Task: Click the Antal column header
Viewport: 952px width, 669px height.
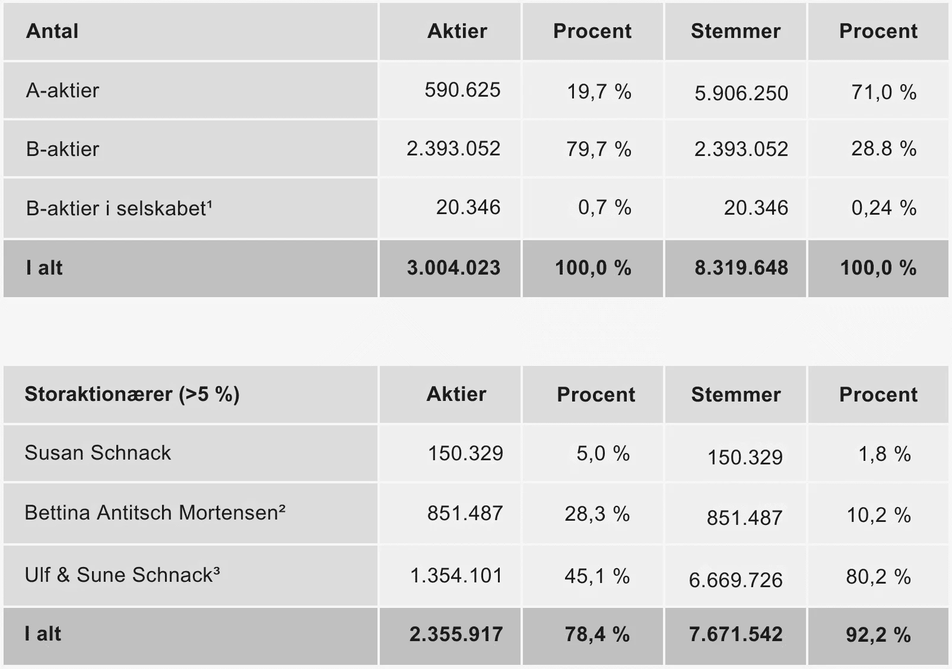Action: click(52, 31)
